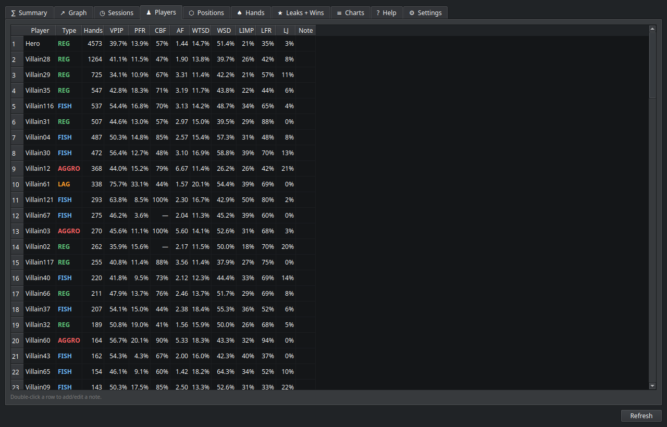Go to the Positions tab
Image resolution: width=667 pixels, height=427 pixels.
(x=206, y=12)
